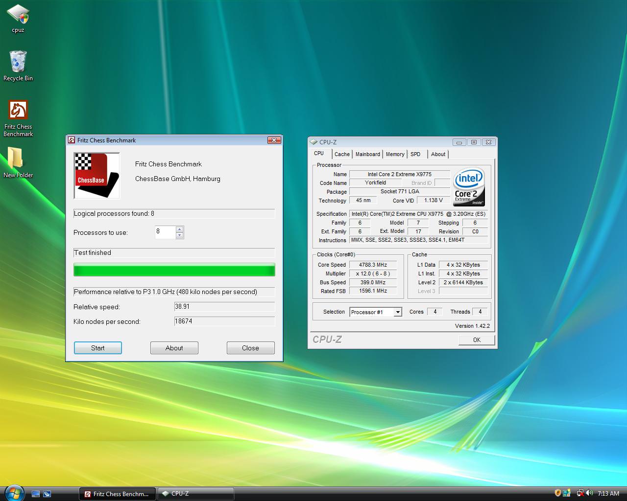
Task: Click the Revision value C0
Action: pyautogui.click(x=475, y=231)
